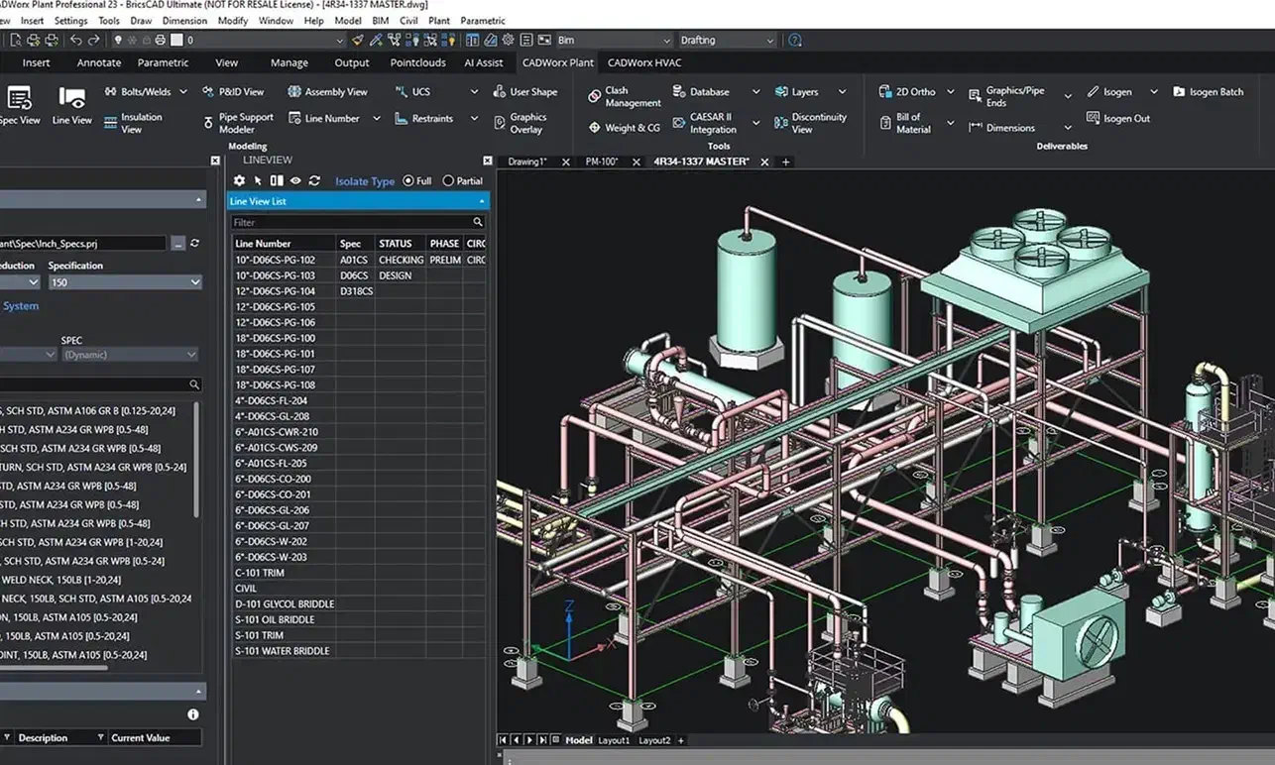Open the Specification dropdown showing 150

click(125, 282)
